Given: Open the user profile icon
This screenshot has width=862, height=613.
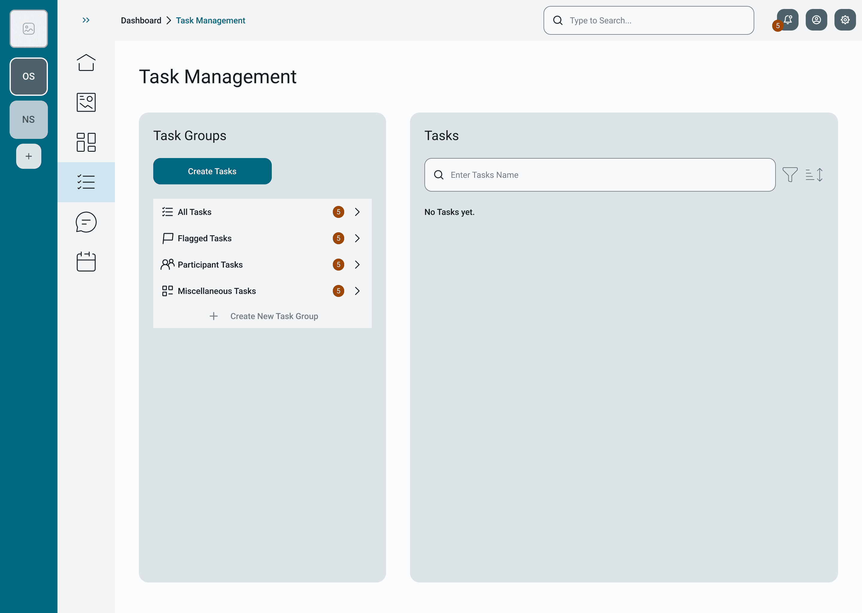Looking at the screenshot, I should click(x=816, y=20).
